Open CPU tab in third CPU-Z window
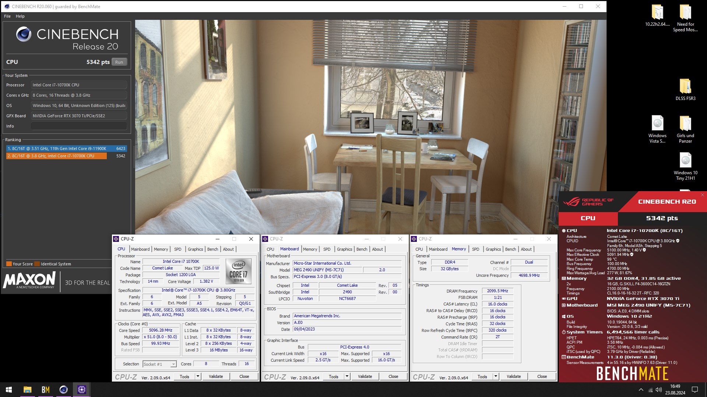707x397 pixels. tap(419, 249)
